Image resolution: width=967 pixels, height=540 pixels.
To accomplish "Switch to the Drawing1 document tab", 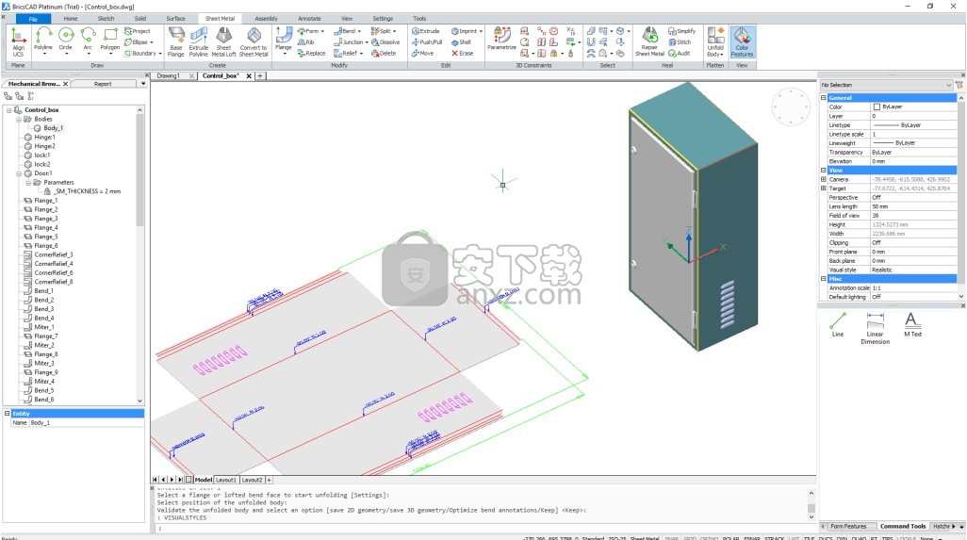I will [x=168, y=75].
